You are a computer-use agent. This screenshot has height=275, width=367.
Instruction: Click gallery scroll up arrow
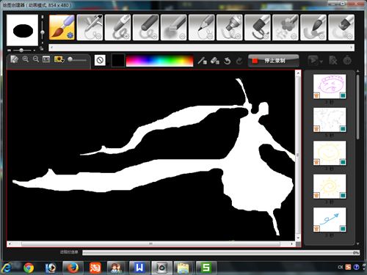tap(357, 71)
